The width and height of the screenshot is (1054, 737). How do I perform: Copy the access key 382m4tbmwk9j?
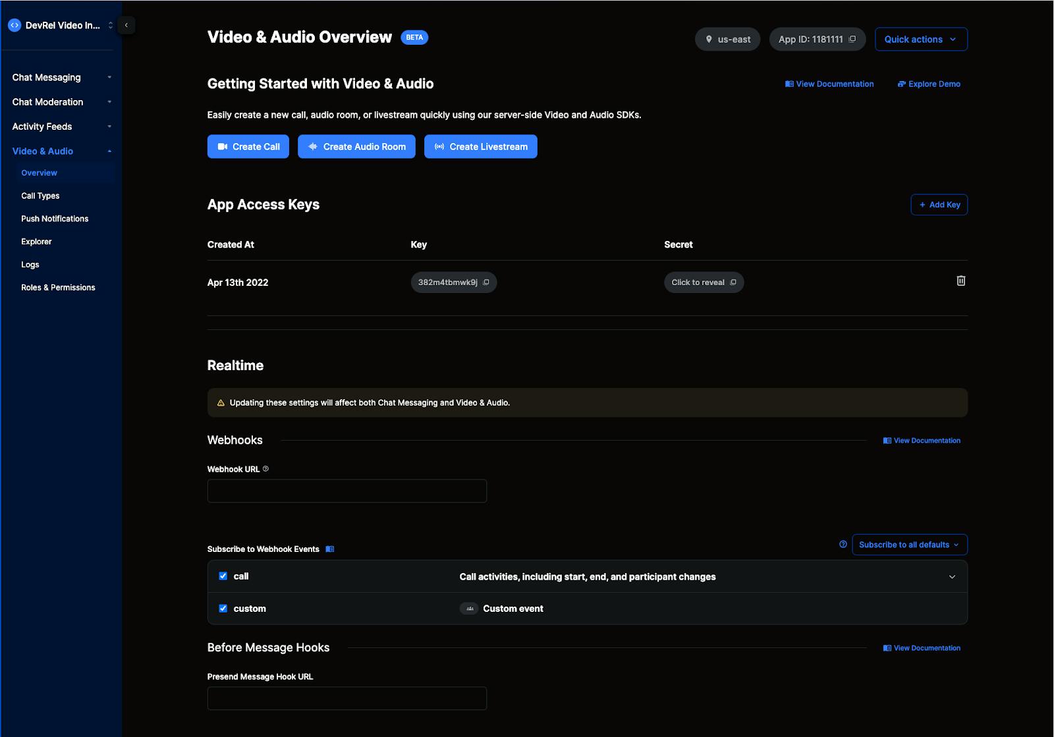(x=485, y=282)
